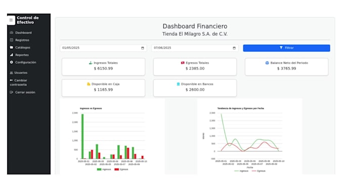
Task: Click the Tienda El Milagro S.A. de C.V. subtitle
Action: coord(195,34)
